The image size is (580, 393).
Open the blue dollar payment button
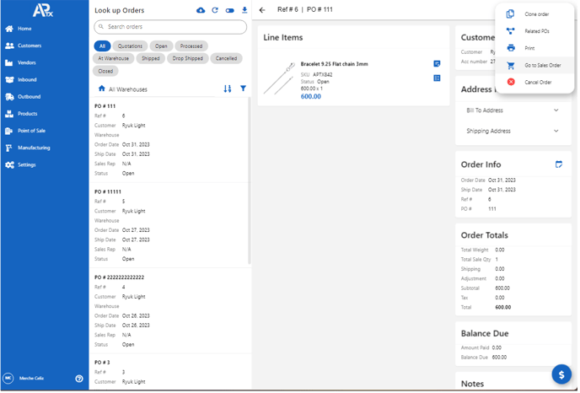pos(561,374)
